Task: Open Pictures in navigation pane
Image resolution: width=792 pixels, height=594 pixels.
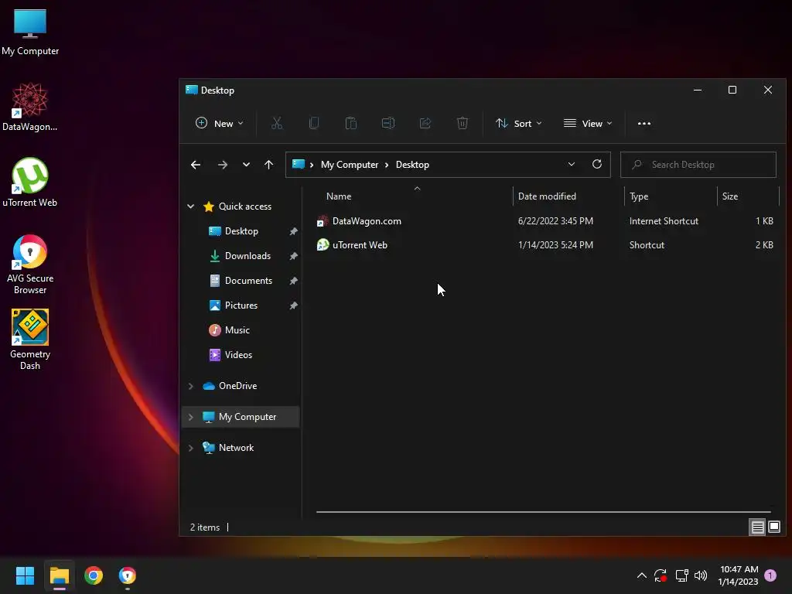Action: coord(241,305)
